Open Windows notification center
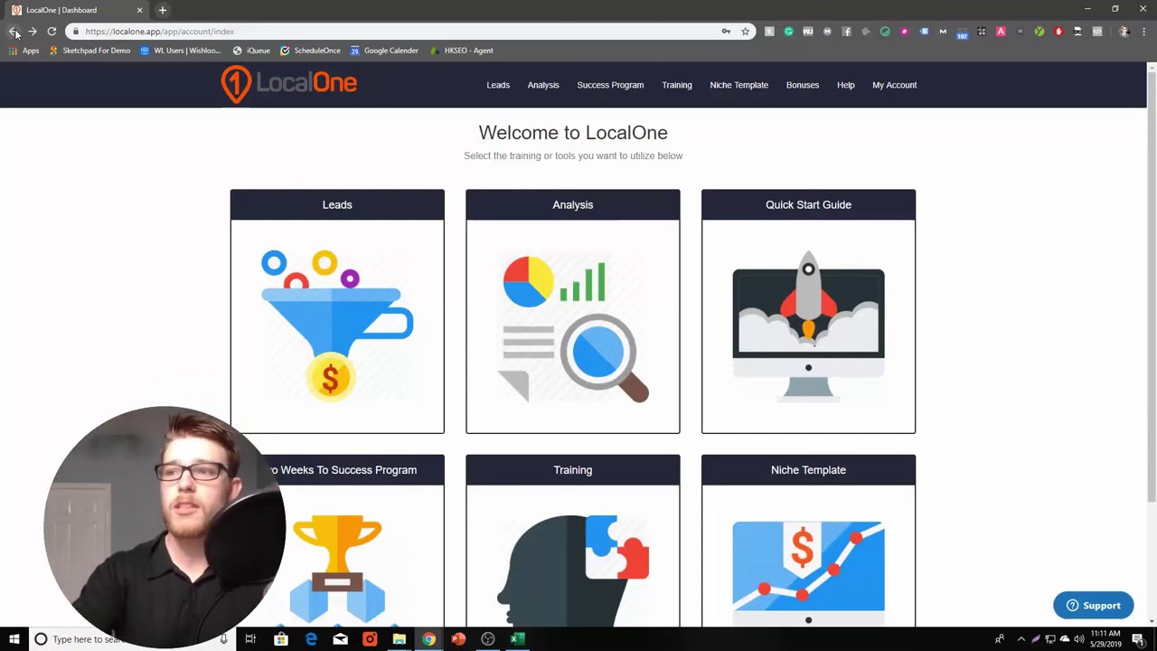The width and height of the screenshot is (1157, 651). pyautogui.click(x=1138, y=639)
